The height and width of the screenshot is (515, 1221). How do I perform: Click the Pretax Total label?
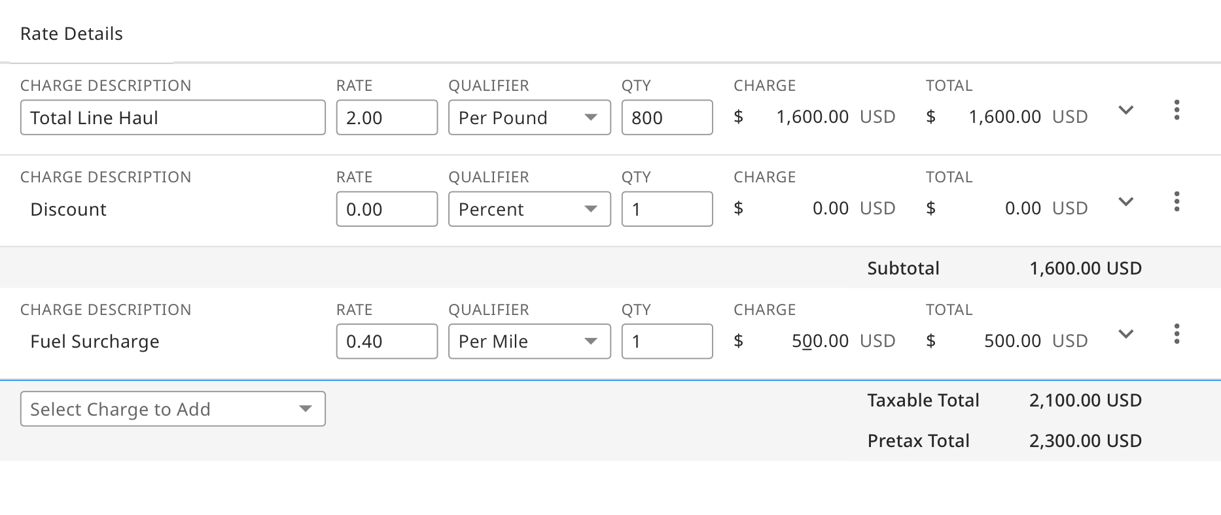click(x=918, y=440)
